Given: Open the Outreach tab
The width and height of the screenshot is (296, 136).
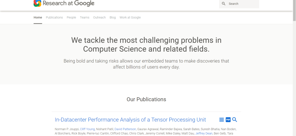Looking at the screenshot, I should [99, 17].
